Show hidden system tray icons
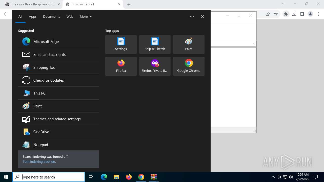 click(273, 177)
